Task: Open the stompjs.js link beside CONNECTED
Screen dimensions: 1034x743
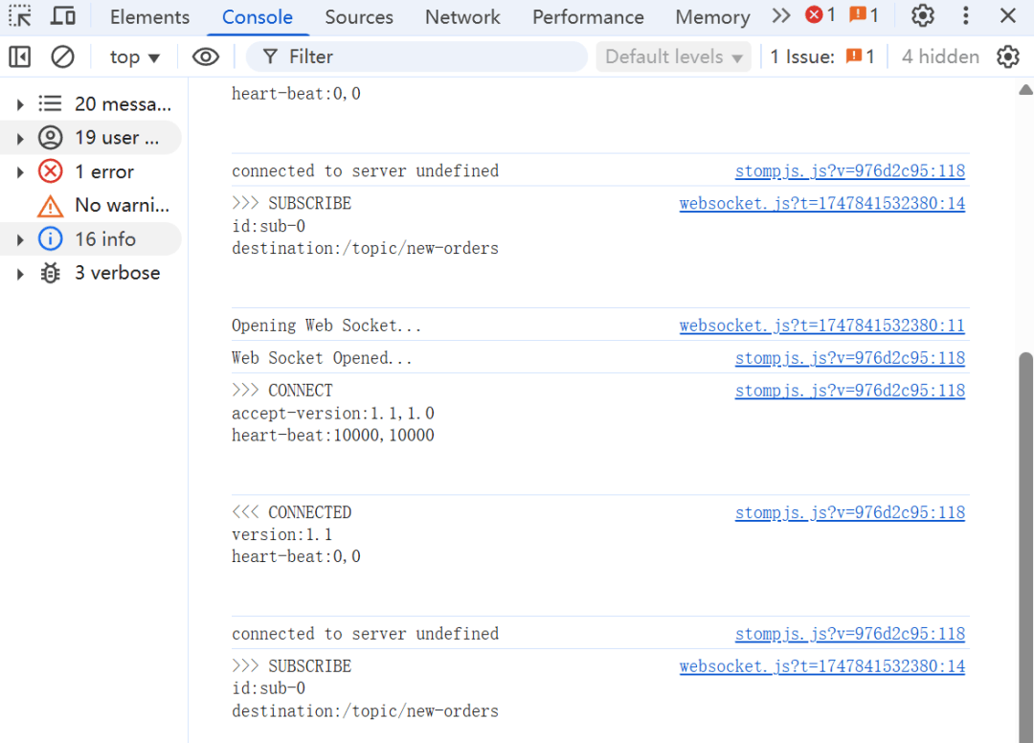Action: tap(850, 512)
